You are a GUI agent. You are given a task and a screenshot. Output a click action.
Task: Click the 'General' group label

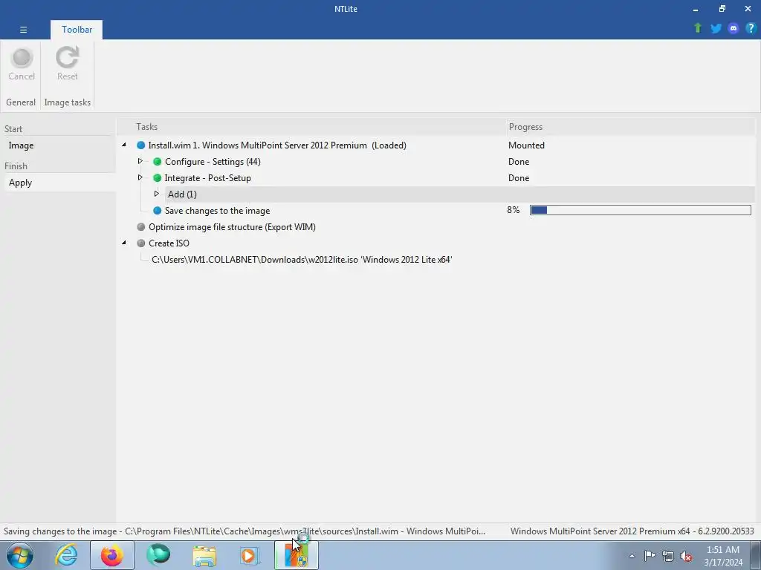click(21, 102)
